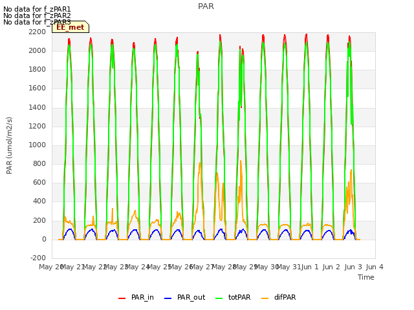
Task: Click the -200 y-axis tick label
Action: pyautogui.click(x=38, y=258)
